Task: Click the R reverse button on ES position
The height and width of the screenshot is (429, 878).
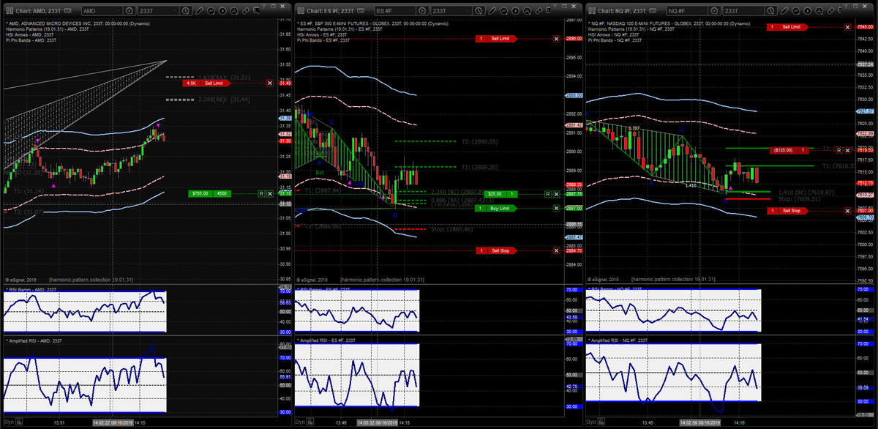Action: point(548,194)
